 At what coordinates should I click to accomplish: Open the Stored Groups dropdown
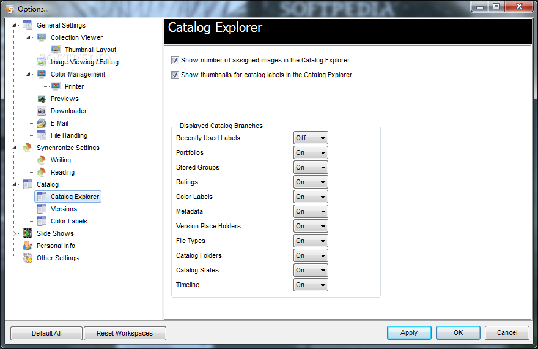click(311, 167)
